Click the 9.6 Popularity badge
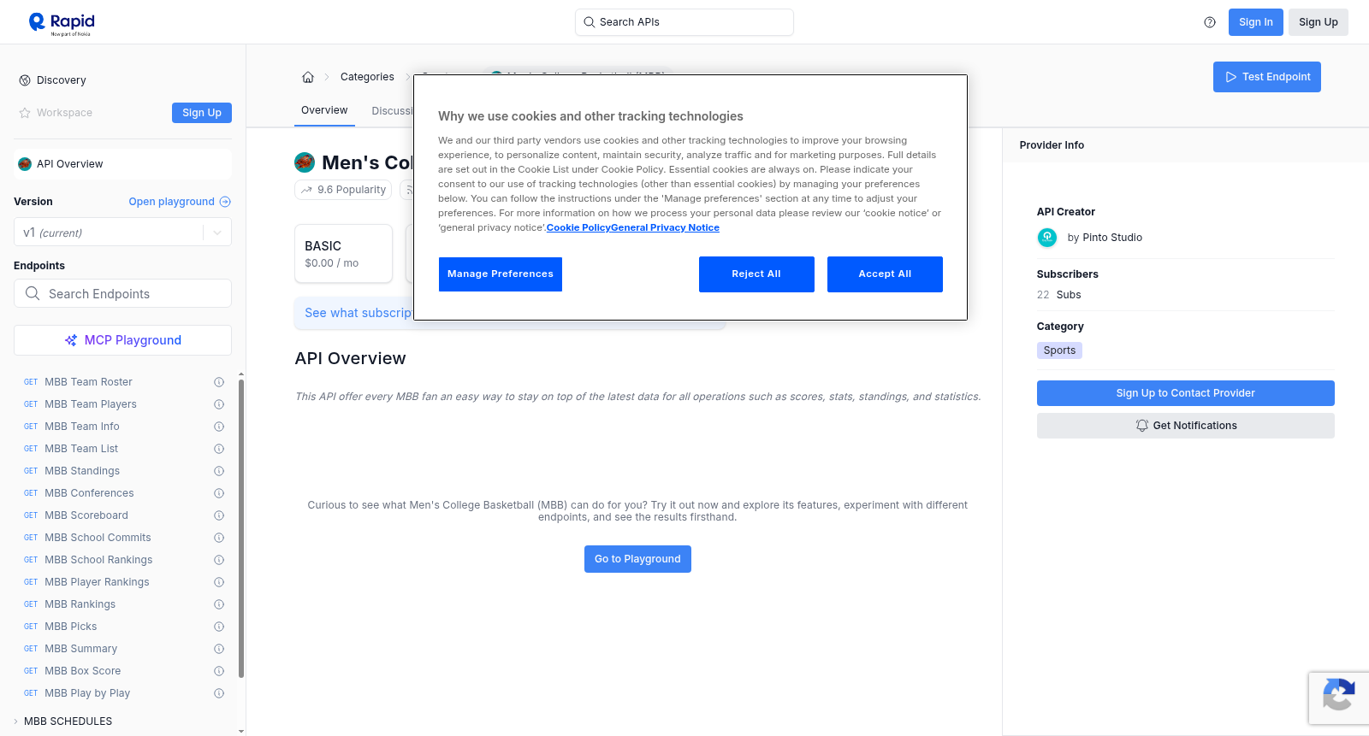The width and height of the screenshot is (1369, 736). click(343, 190)
